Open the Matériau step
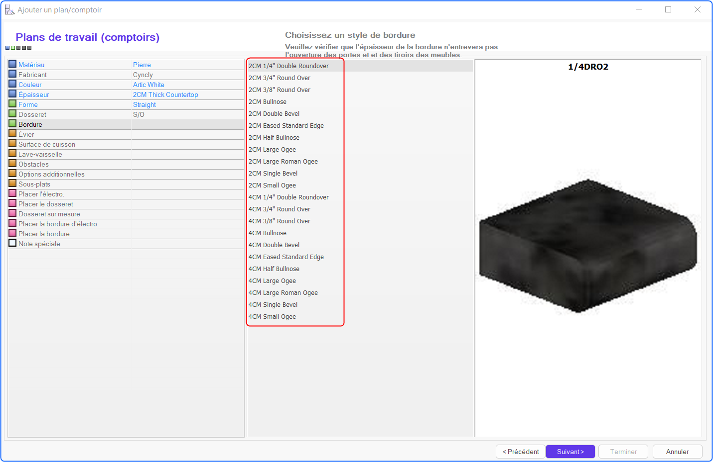Image resolution: width=713 pixels, height=462 pixels. tap(31, 65)
